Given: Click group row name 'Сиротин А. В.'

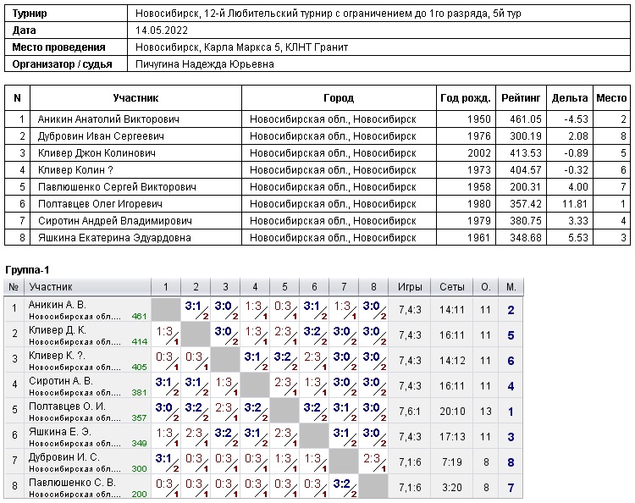Looking at the screenshot, I should 61,381.
